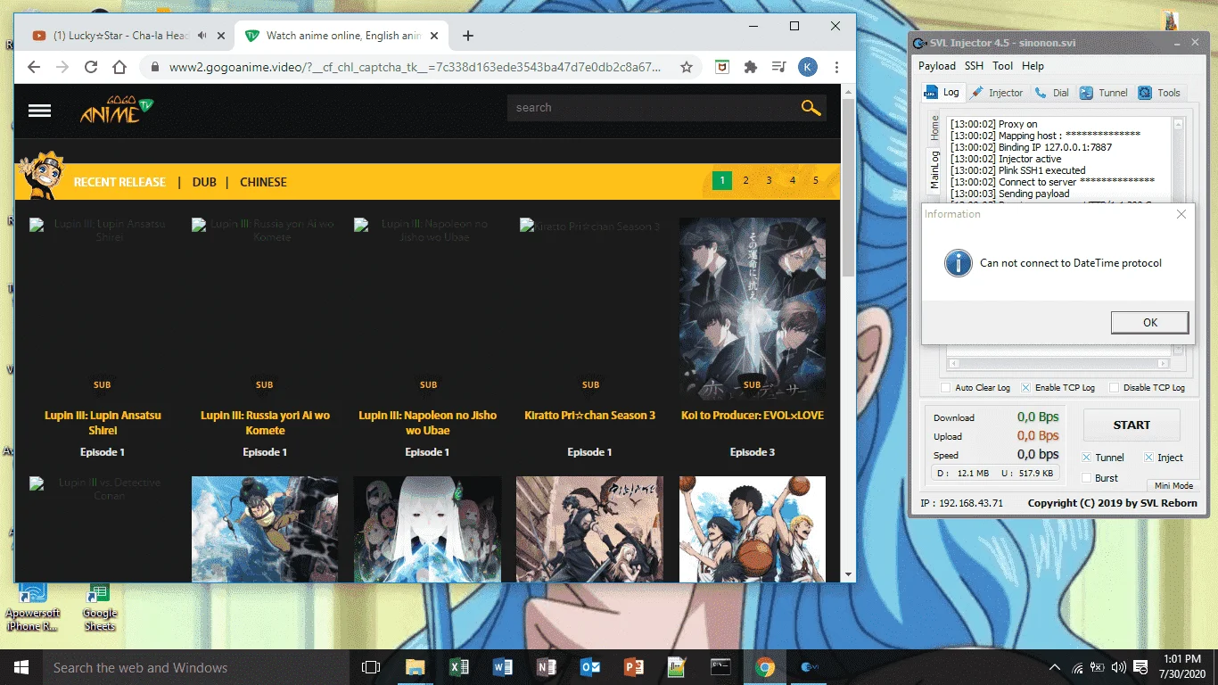The width and height of the screenshot is (1218, 685).
Task: Open Koi to Producer: EVOL×LOVE title link
Action: pos(752,415)
